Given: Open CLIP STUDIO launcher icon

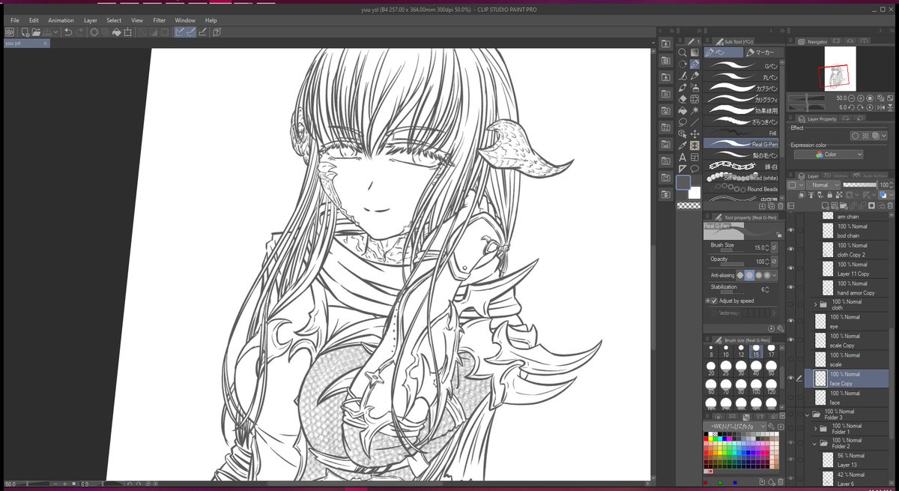Looking at the screenshot, I should click(x=9, y=31).
